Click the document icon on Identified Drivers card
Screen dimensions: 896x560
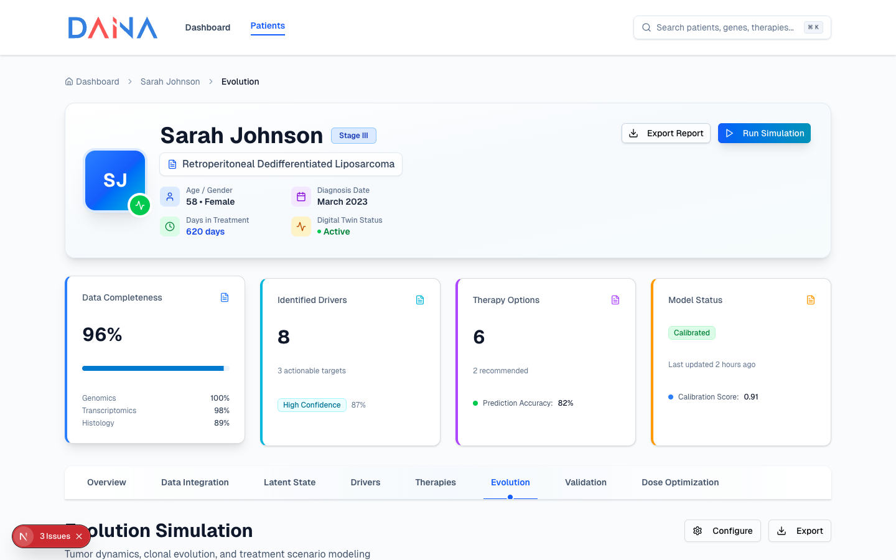tap(420, 300)
